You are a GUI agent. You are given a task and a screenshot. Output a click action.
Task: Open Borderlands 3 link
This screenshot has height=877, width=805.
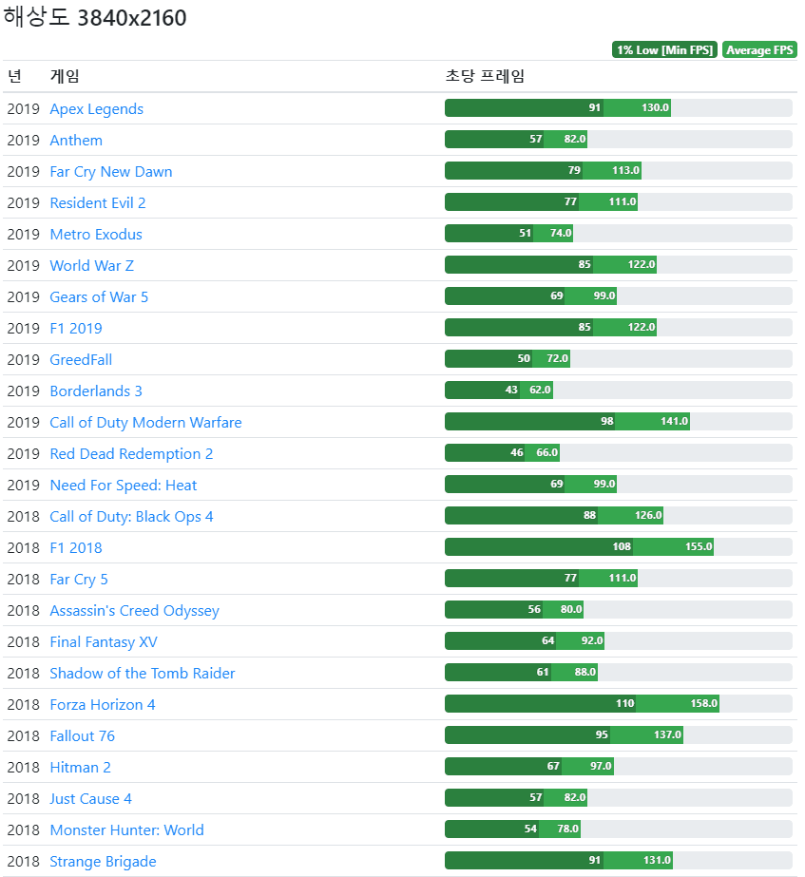tap(96, 391)
